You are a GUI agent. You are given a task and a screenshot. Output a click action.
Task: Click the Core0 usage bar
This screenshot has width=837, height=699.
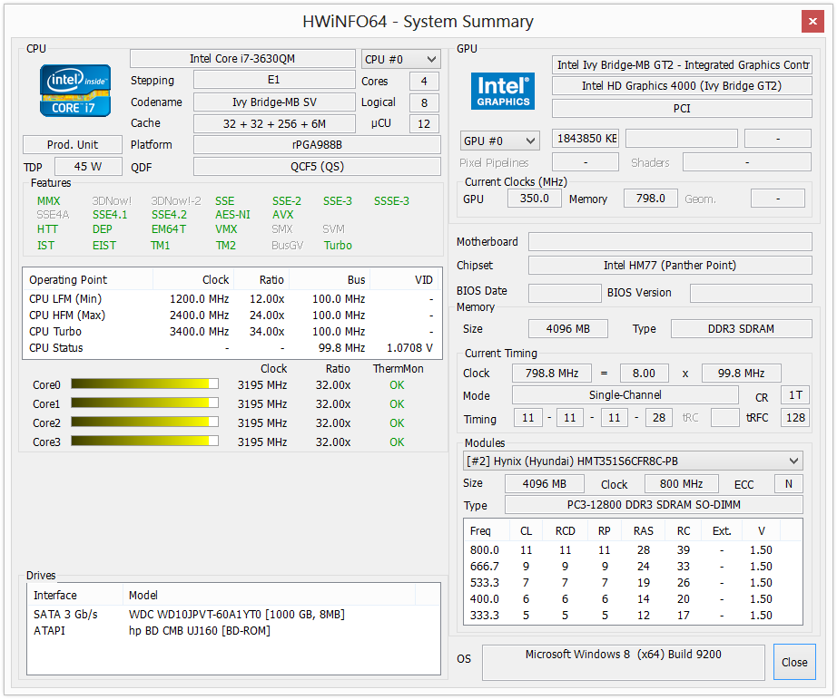click(x=144, y=384)
